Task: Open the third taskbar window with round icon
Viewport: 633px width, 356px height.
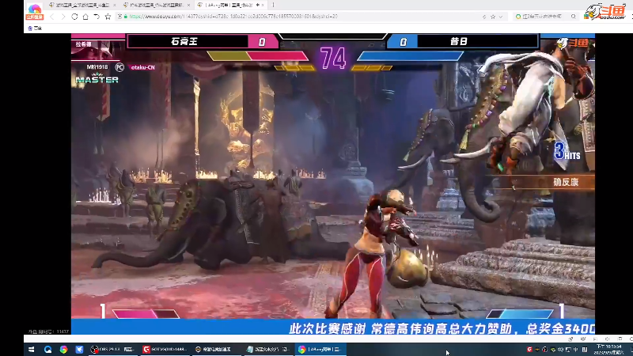Action: [217, 350]
